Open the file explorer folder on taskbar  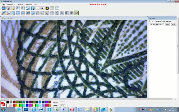point(87,110)
